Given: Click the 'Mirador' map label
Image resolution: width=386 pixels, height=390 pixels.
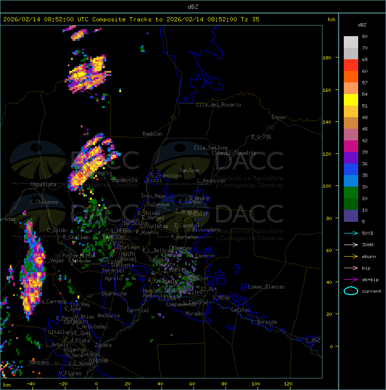Looking at the screenshot, I should pos(196,314).
